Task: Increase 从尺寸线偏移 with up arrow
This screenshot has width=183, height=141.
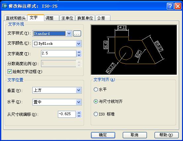Action: click(x=79, y=113)
